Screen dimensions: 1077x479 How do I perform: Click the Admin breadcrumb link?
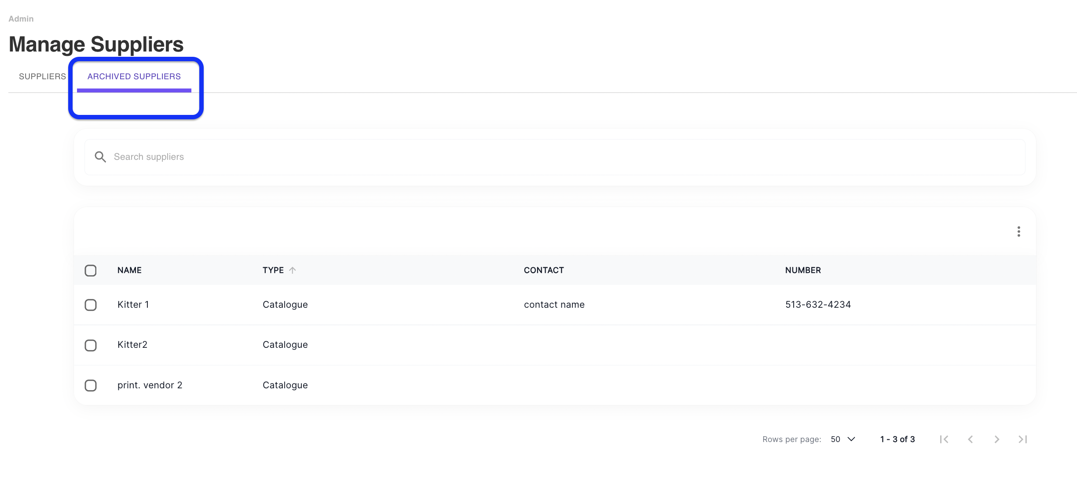tap(21, 19)
